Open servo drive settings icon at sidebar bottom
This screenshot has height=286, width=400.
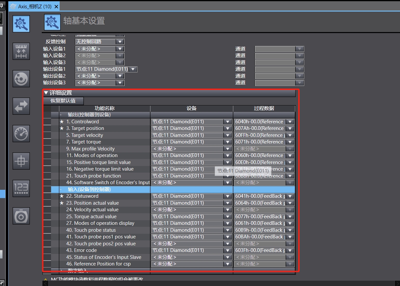coord(21,216)
